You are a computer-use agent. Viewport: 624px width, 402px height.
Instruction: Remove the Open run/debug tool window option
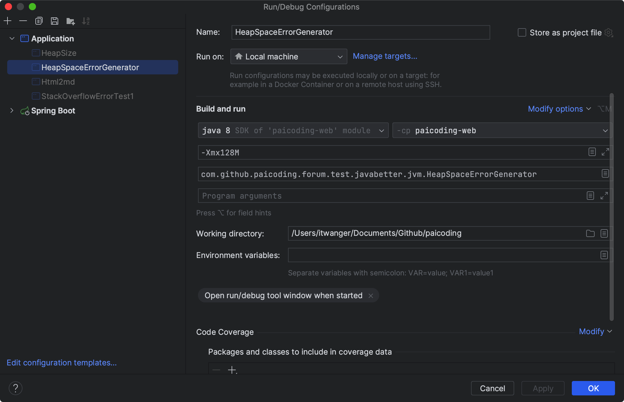coord(371,295)
